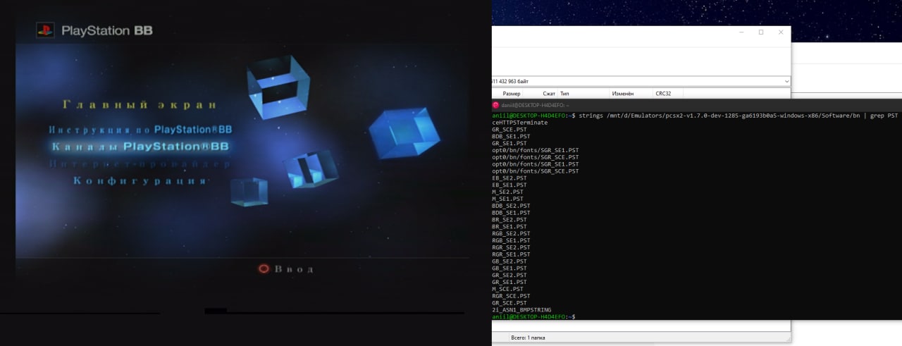Click the M_SE1.PST output line
The image size is (902, 346).
tap(507, 199)
